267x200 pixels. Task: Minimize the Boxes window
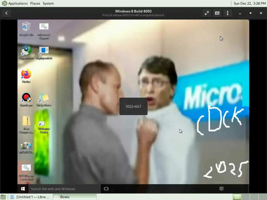pyautogui.click(x=240, y=13)
